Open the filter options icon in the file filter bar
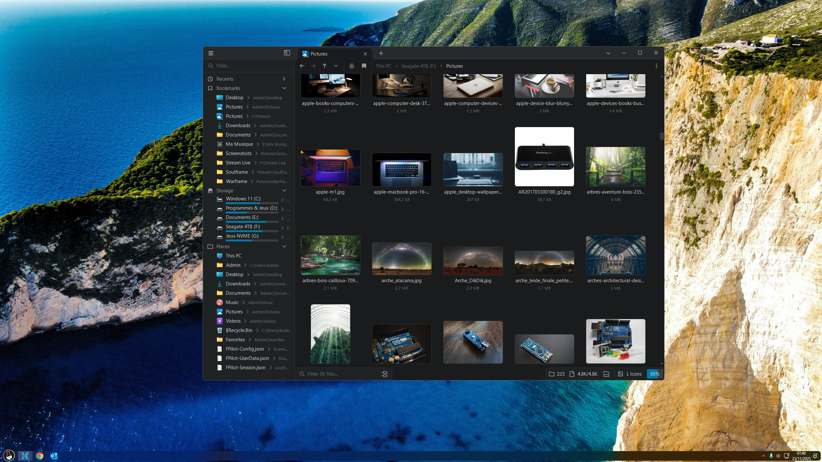 384,374
